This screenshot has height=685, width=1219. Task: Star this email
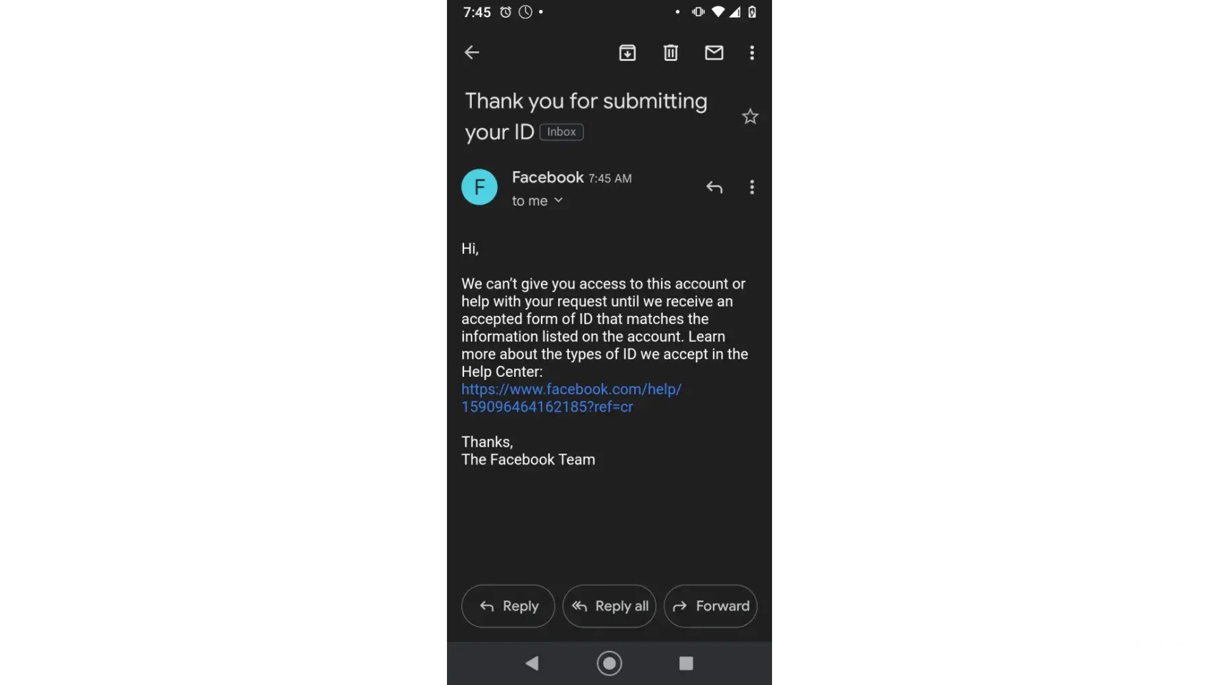750,116
